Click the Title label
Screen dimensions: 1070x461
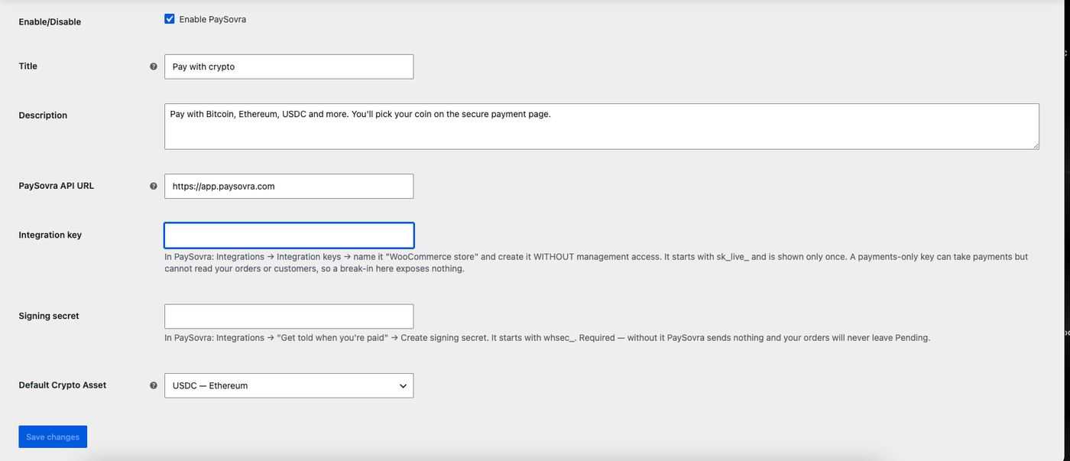28,66
